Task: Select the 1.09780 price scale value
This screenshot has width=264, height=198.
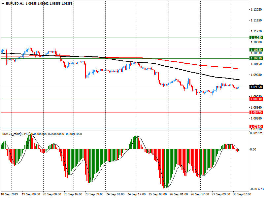Action: click(256, 75)
